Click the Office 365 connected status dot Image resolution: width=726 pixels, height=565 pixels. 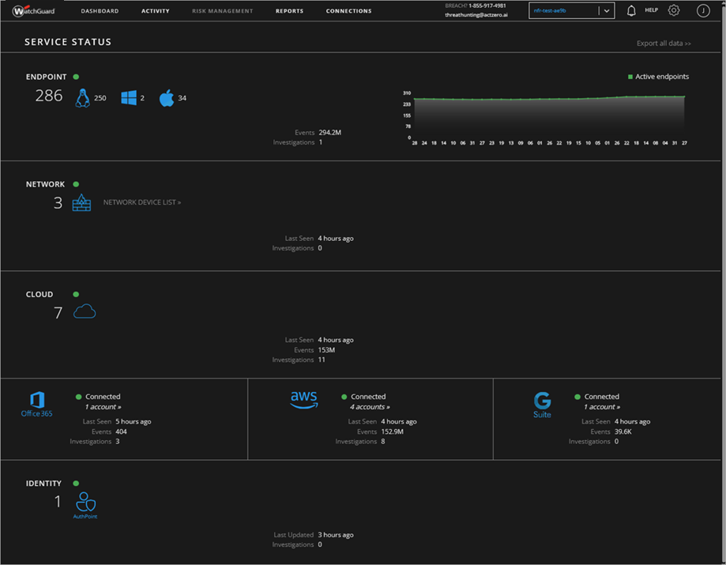pos(79,397)
